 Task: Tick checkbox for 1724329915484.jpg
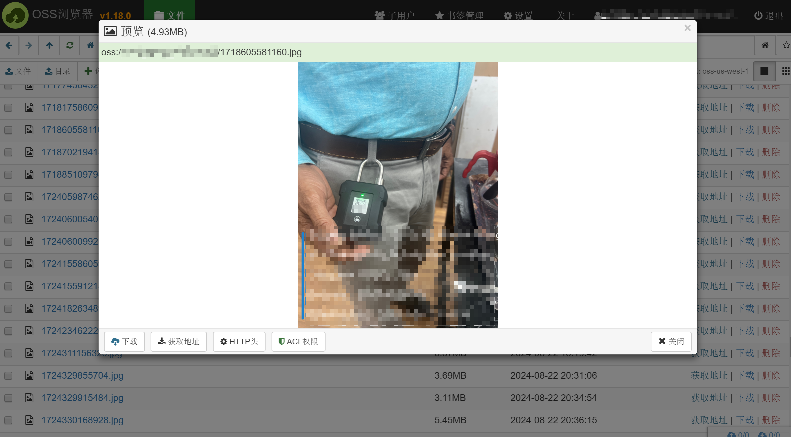click(8, 398)
